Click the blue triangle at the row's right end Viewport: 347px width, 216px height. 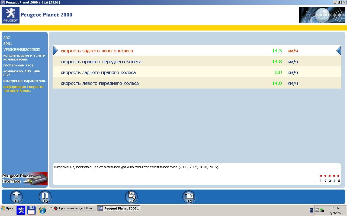pyautogui.click(x=339, y=50)
